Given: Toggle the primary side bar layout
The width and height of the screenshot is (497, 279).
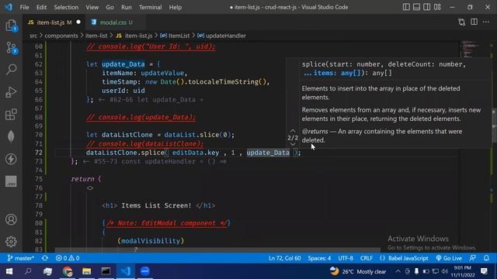Looking at the screenshot, I should point(406,7).
